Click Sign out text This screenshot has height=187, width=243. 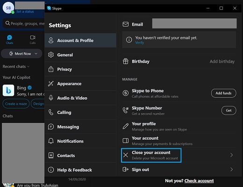(140, 170)
